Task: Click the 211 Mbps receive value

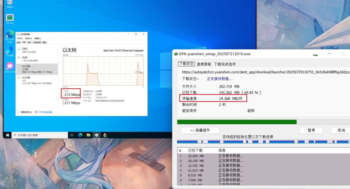Action: coord(72,103)
